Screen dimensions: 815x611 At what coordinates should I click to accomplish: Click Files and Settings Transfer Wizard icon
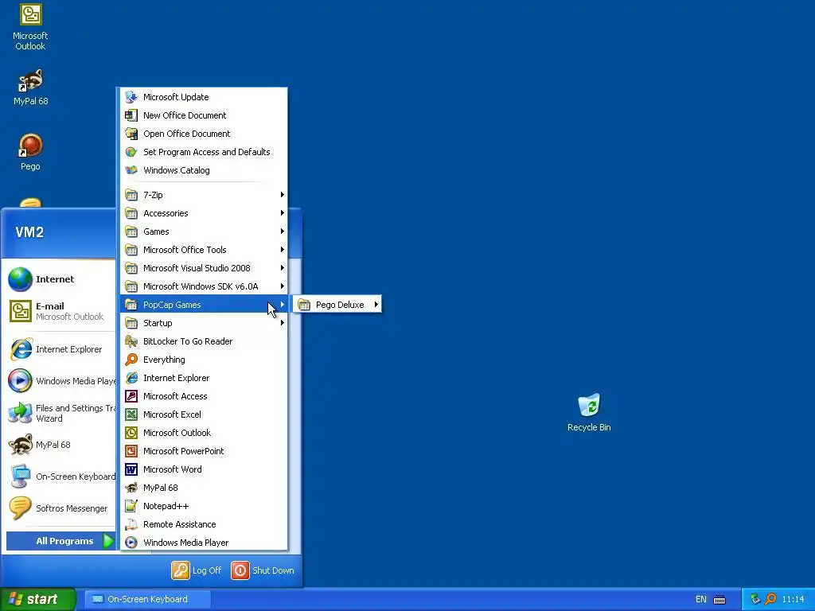[20, 413]
